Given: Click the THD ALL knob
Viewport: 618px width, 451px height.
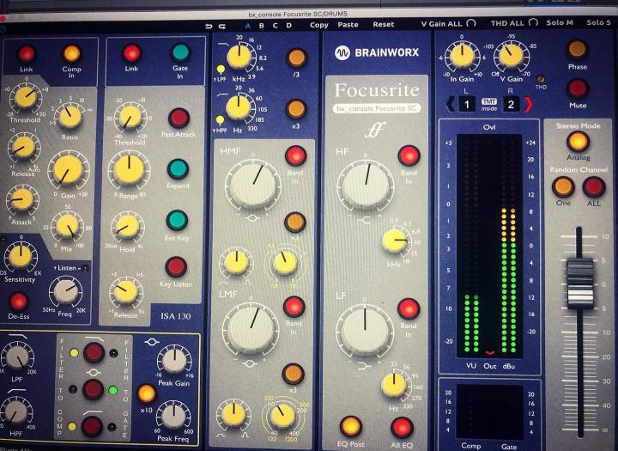Looking at the screenshot, I should [x=533, y=22].
